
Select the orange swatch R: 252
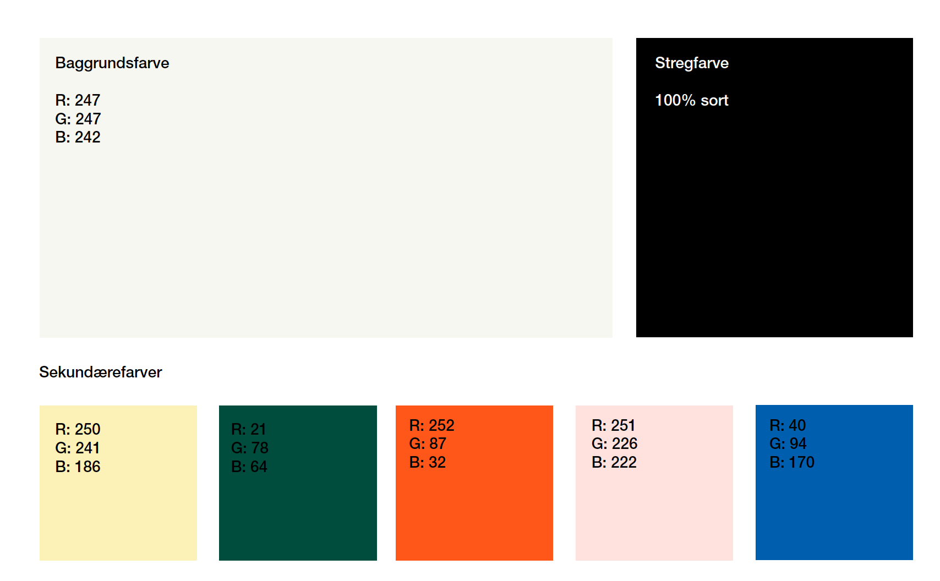point(474,483)
